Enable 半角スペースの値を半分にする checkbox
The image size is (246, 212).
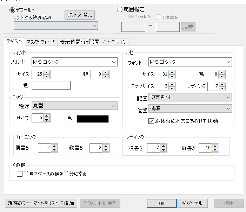[20, 174]
